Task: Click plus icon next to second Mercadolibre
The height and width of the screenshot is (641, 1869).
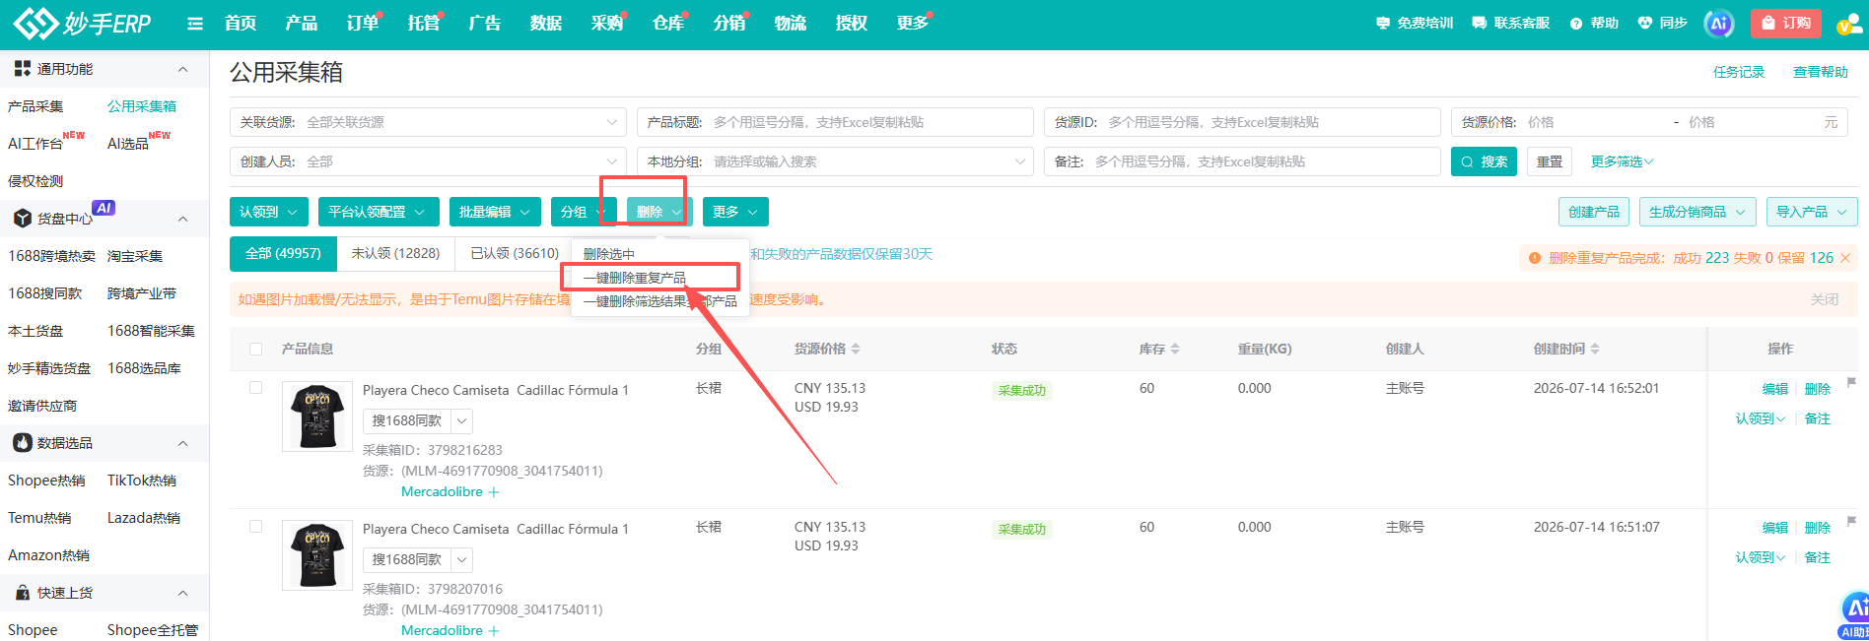Action: tap(493, 631)
